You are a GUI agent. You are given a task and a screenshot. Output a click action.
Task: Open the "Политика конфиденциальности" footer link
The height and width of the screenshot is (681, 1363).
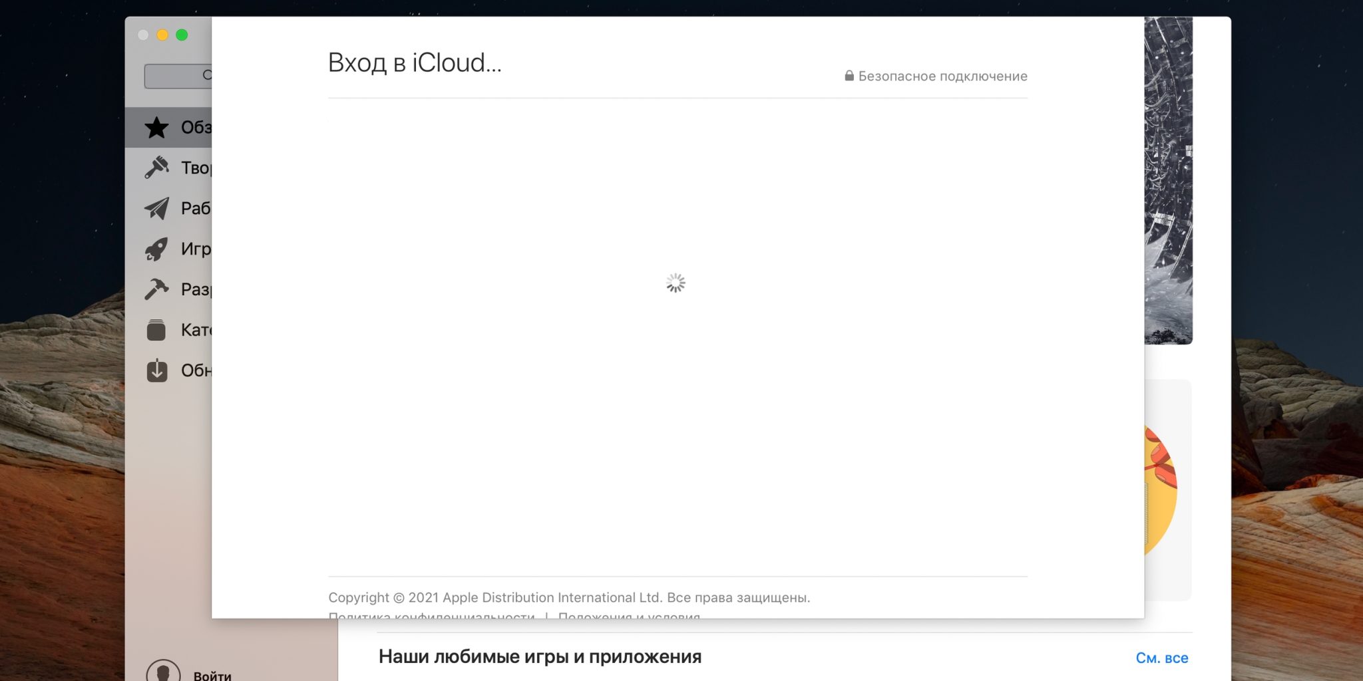[431, 615]
